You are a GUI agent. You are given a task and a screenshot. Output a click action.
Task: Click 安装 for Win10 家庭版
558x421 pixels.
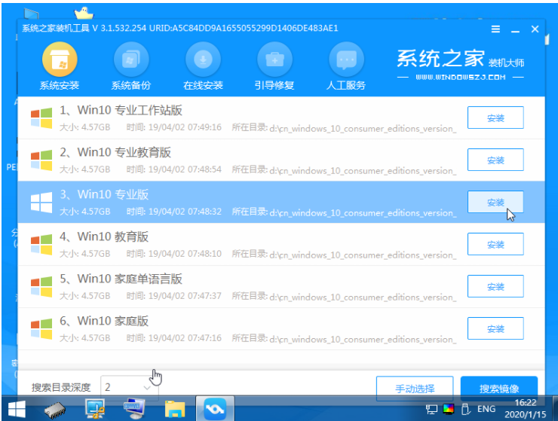[x=495, y=329]
